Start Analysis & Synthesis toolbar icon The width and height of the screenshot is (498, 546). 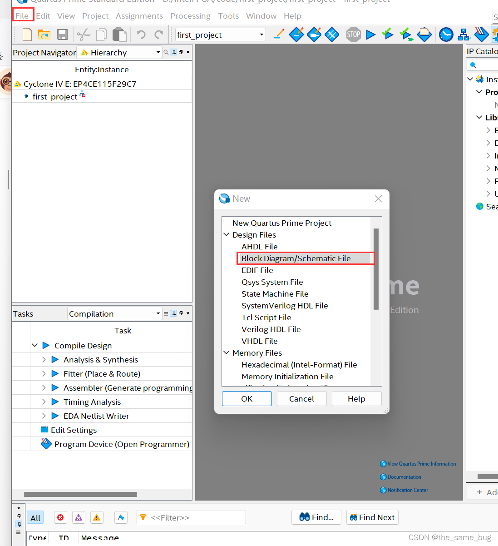coord(406,35)
